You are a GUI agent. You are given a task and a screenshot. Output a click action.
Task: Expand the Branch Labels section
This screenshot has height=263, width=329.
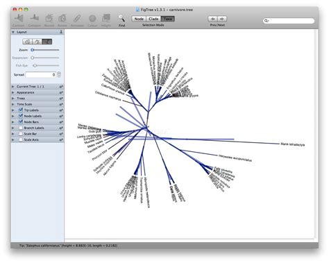(x=13, y=128)
